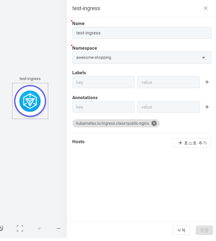
Task: Click the 삭제 button
Action: coord(181,230)
